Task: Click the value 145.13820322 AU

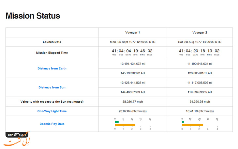Action: coord(133,73)
